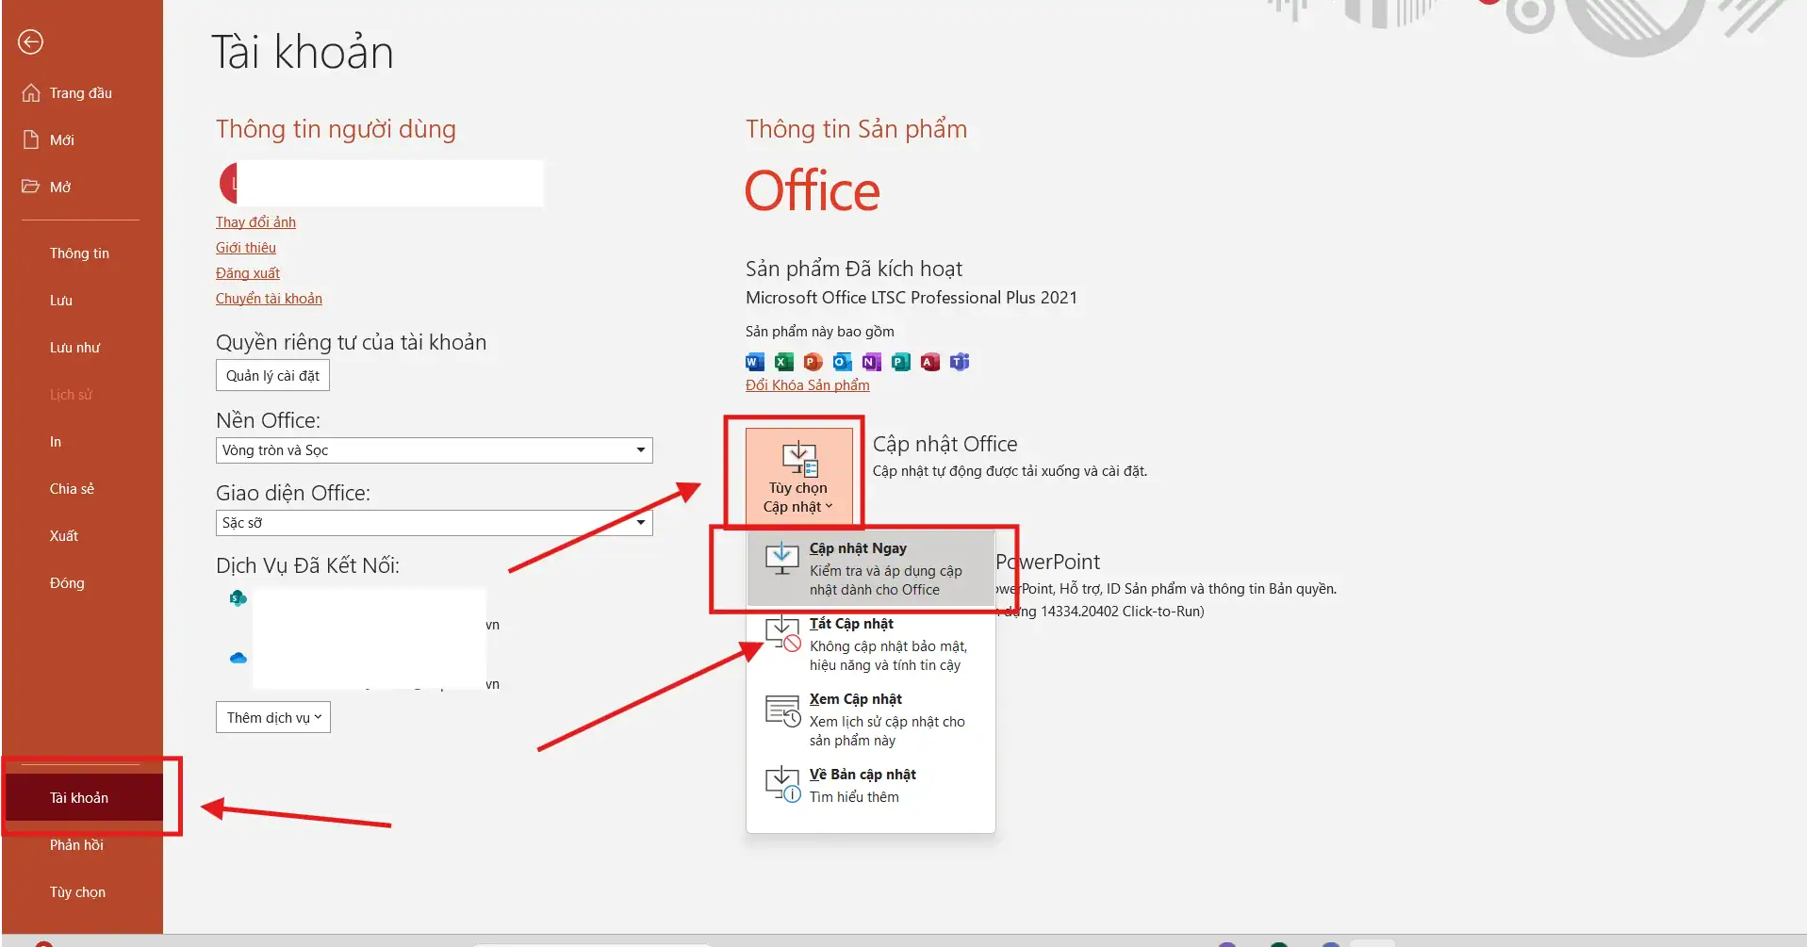Image resolution: width=1807 pixels, height=947 pixels.
Task: Select Xem Cập nhật to view update history
Action: tap(857, 699)
